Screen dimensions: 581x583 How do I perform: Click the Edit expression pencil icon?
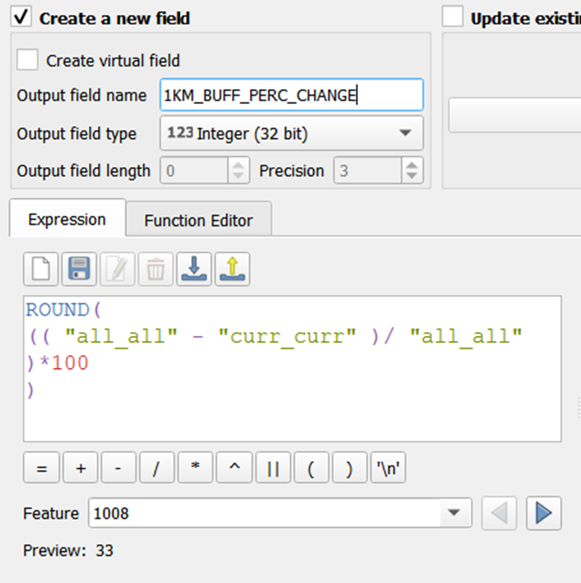pyautogui.click(x=118, y=269)
